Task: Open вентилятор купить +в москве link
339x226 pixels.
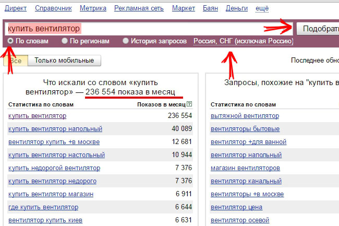Action: pyautogui.click(x=54, y=142)
